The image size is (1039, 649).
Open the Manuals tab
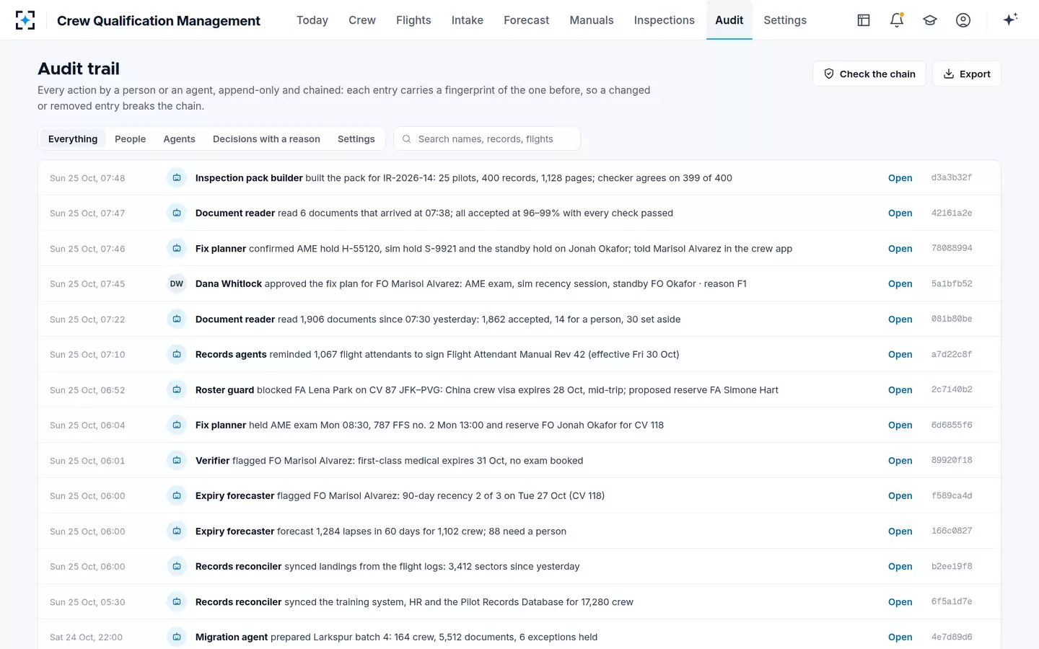592,20
